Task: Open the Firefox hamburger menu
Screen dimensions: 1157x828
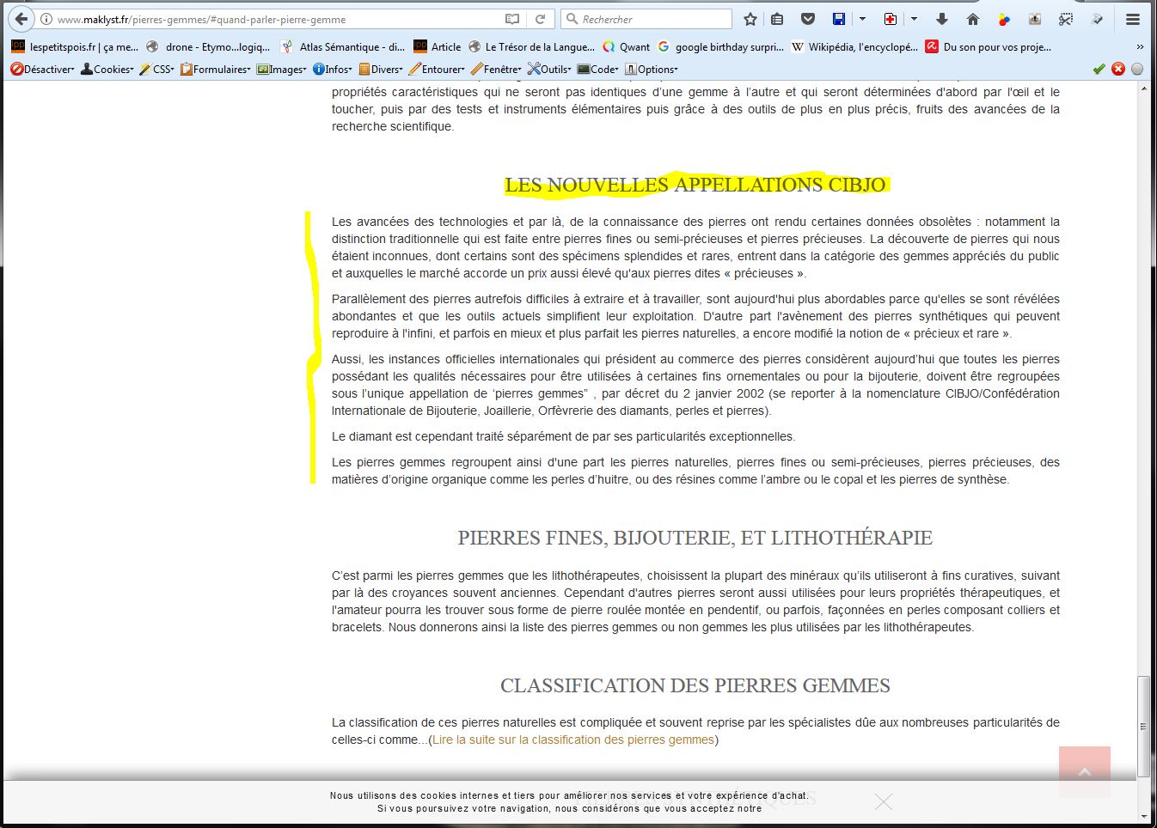Action: pos(1133,19)
